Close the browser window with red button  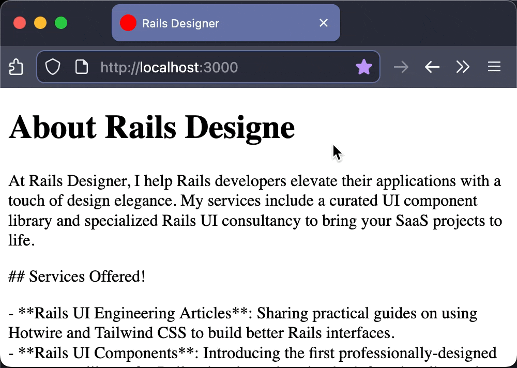20,23
